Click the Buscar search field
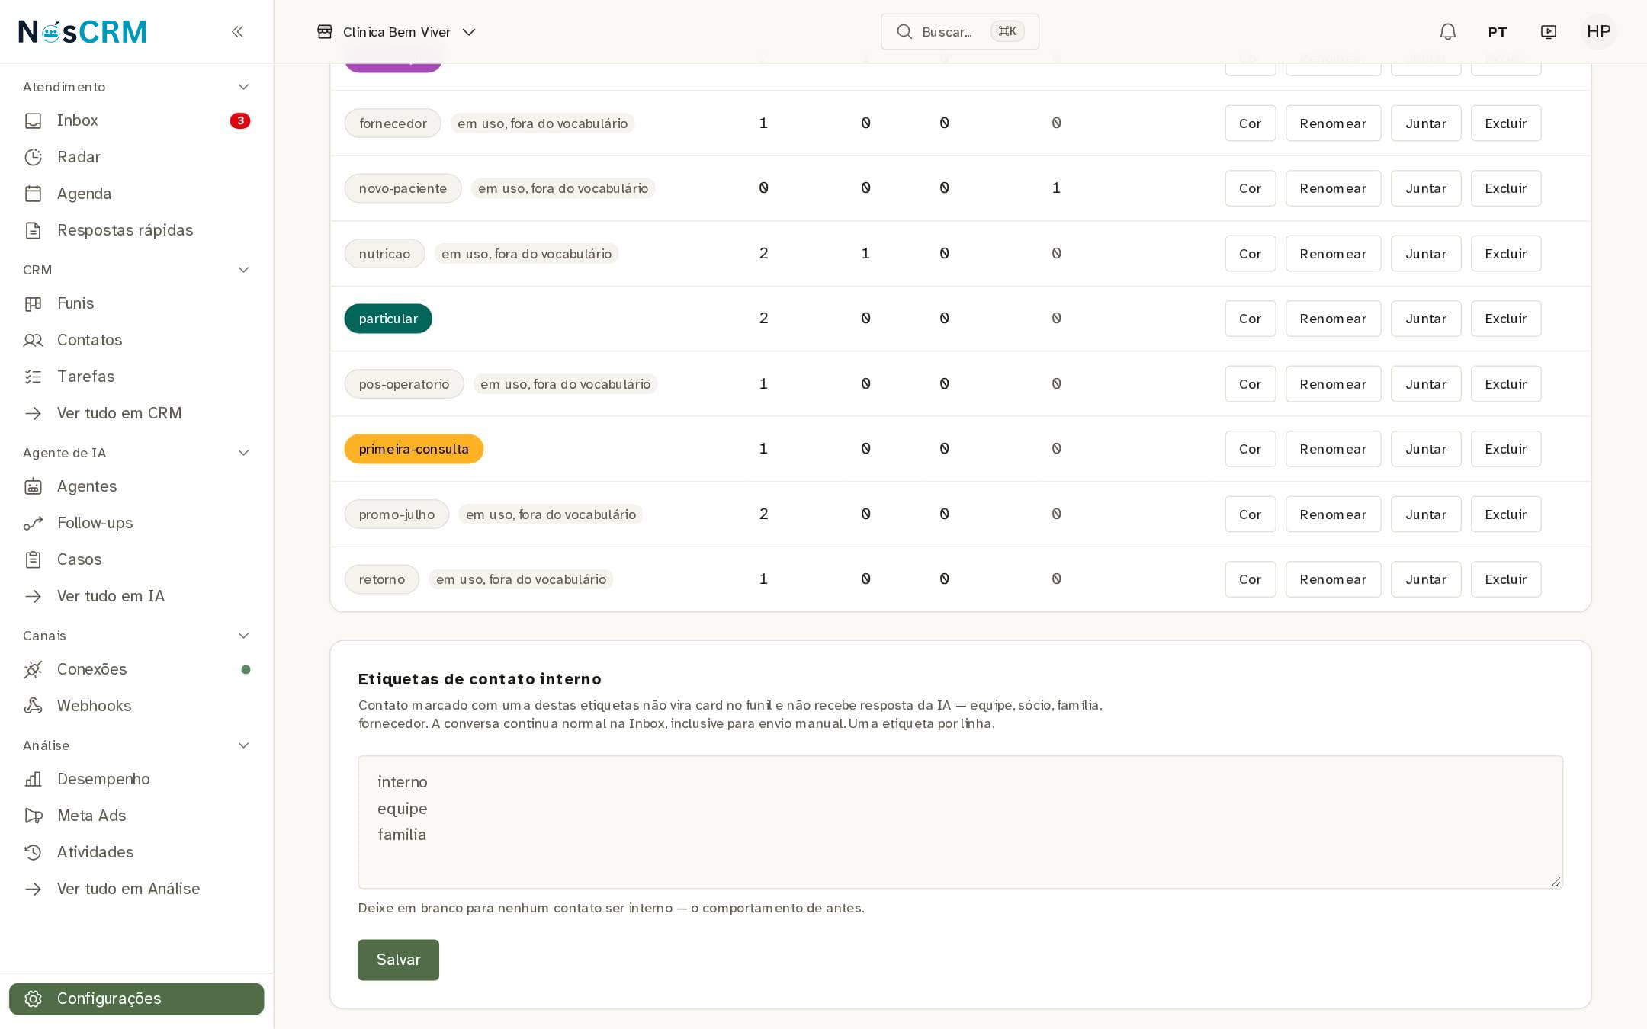The height and width of the screenshot is (1029, 1647). (x=959, y=31)
